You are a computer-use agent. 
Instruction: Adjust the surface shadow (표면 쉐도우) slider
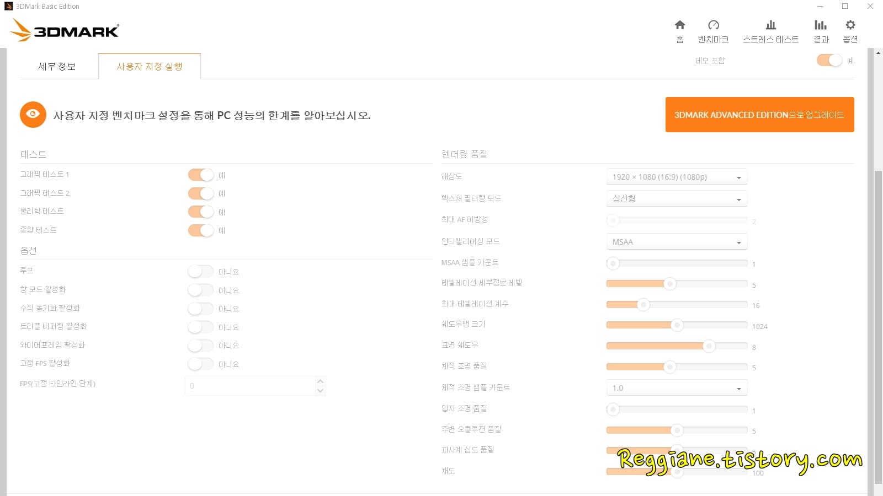677,346
